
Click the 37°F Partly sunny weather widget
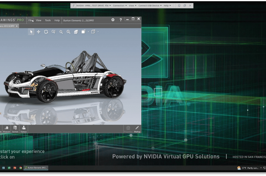(248, 168)
